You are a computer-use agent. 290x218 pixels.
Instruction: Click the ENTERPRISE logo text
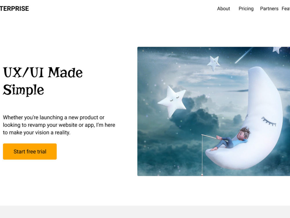(14, 8)
